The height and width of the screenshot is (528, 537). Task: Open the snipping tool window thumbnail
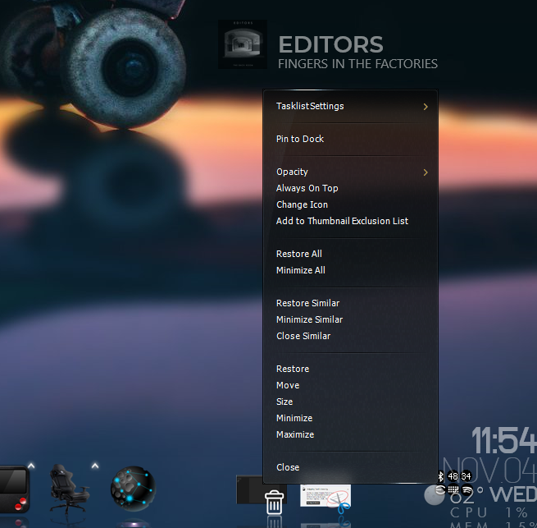[x=325, y=496]
